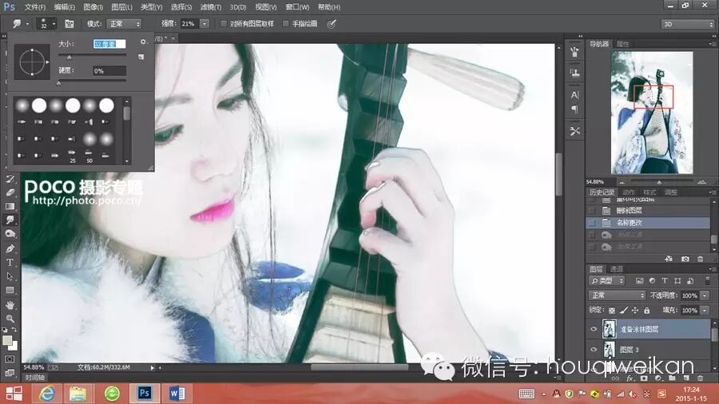Select the Gradient tool in the toolbox

10,206
